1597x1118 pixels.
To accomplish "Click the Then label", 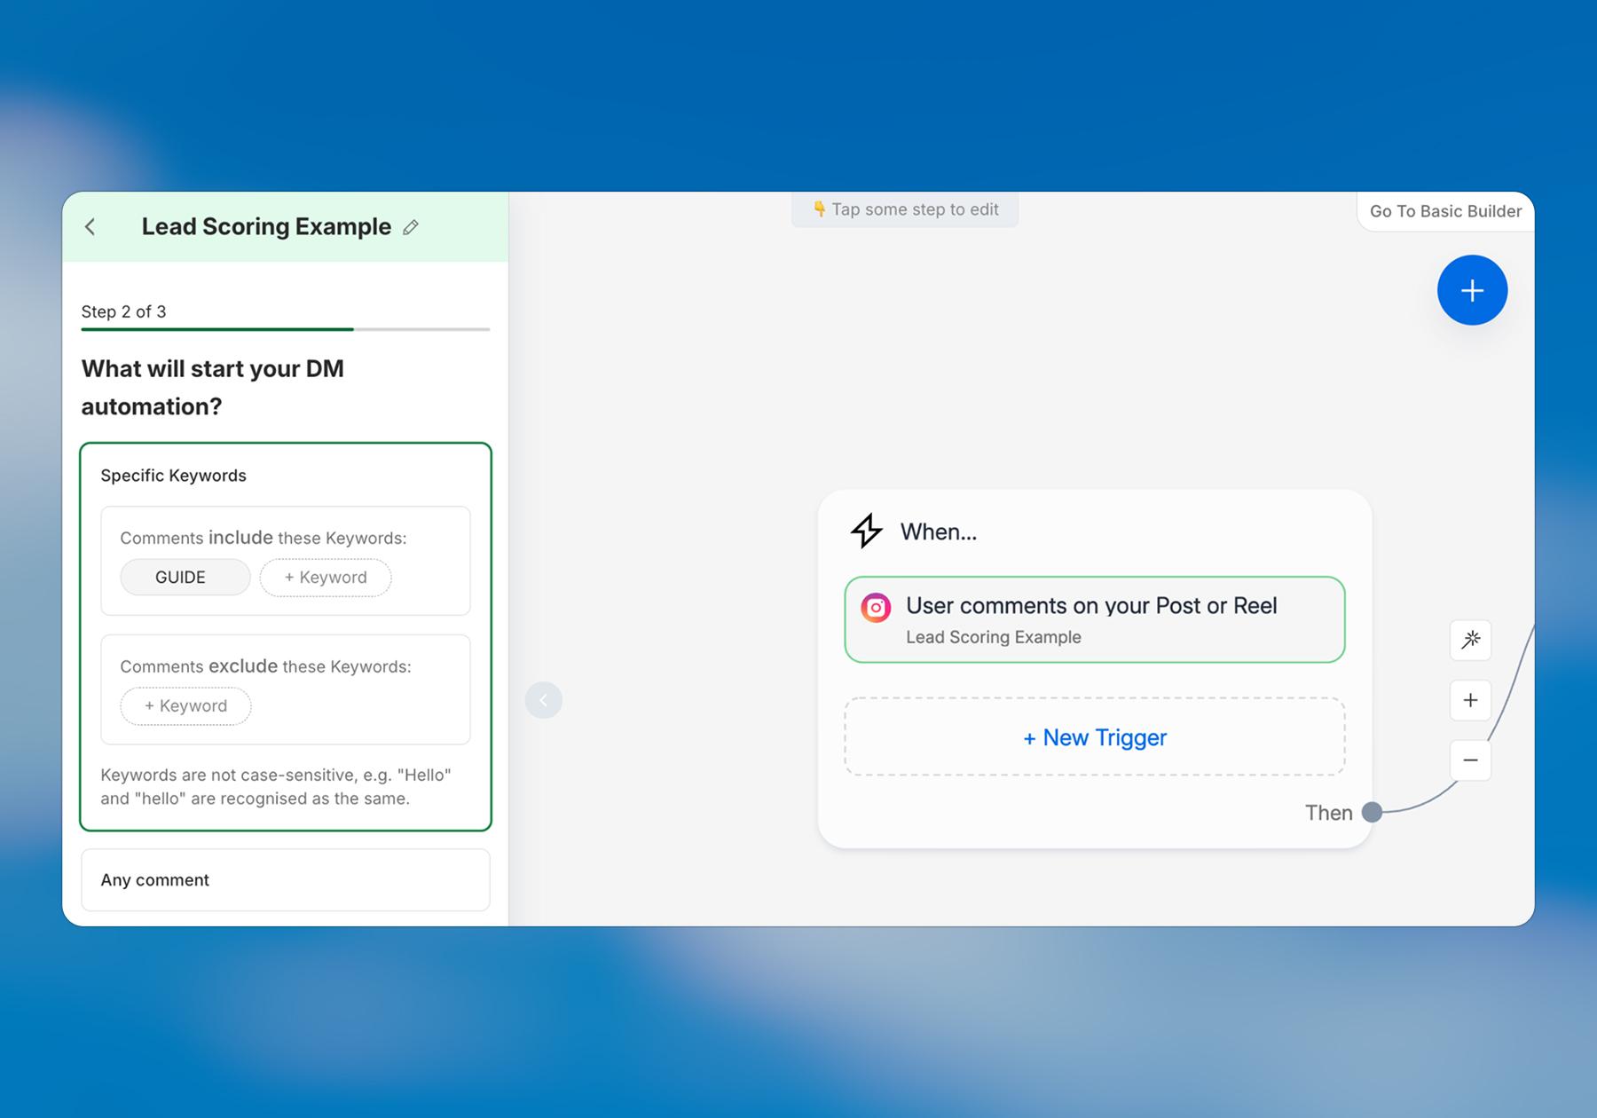I will (1328, 813).
